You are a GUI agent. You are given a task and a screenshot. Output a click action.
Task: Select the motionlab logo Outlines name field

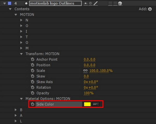55,3
